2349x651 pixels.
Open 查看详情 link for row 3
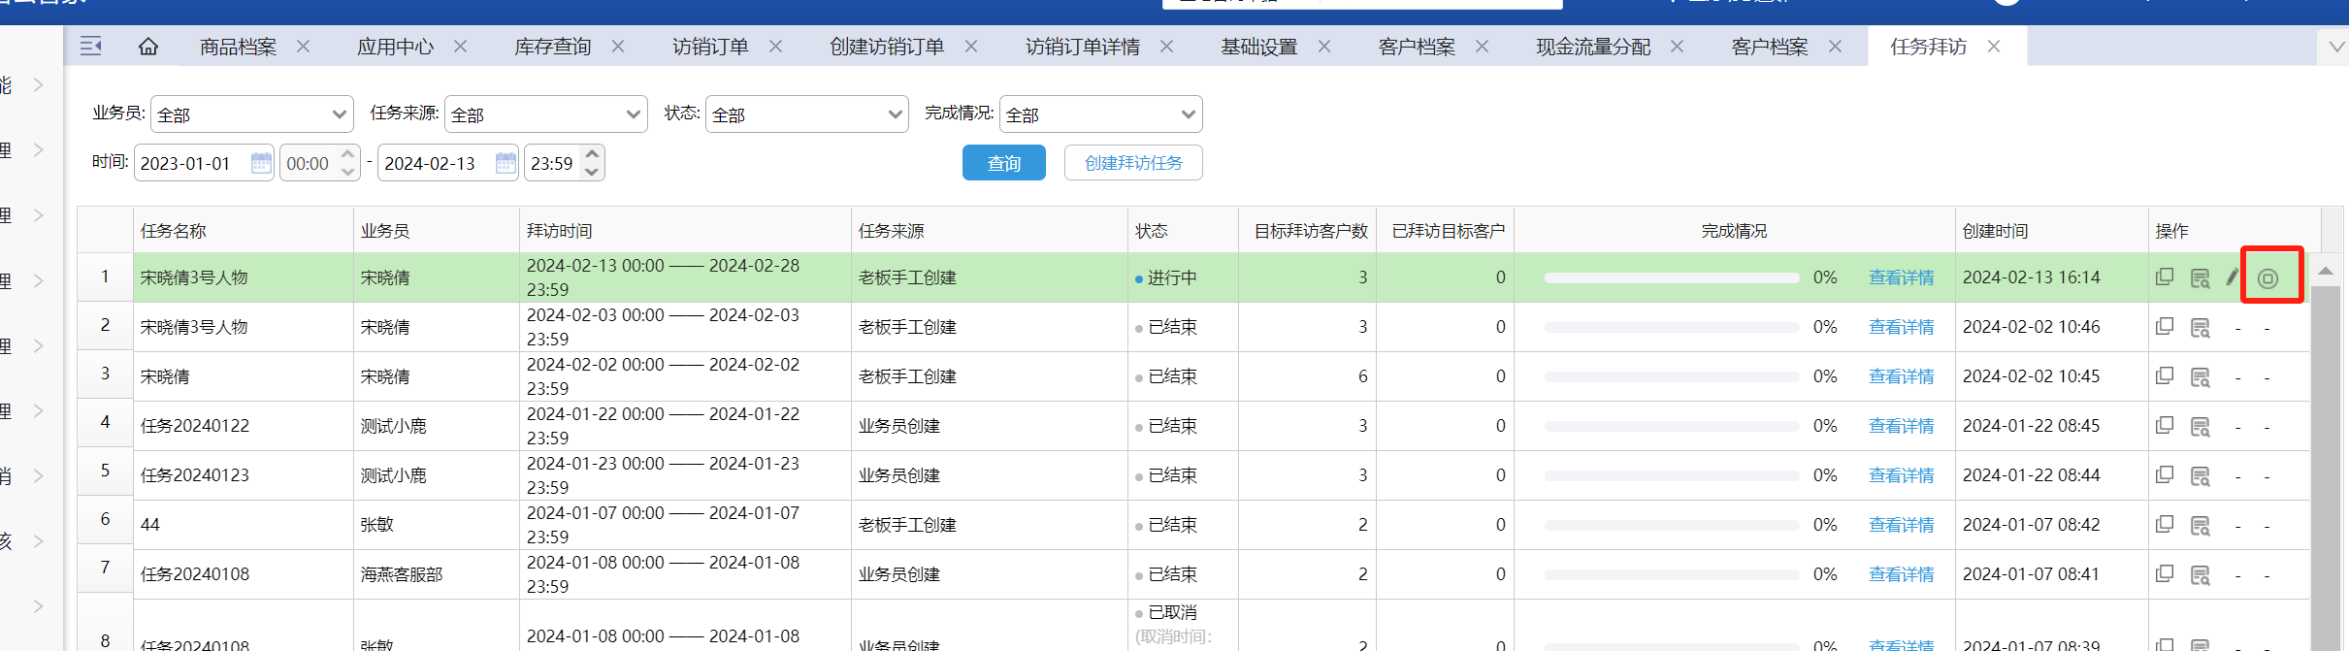1901,376
